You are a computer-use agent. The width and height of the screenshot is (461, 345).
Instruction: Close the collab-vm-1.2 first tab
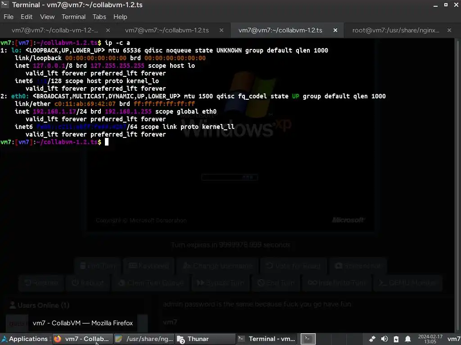[x=108, y=30]
